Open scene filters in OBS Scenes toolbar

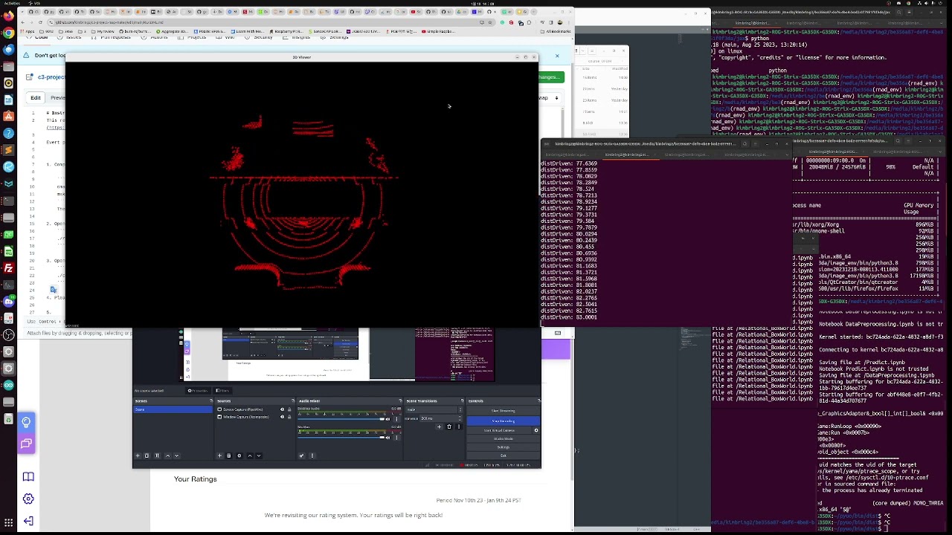157,455
